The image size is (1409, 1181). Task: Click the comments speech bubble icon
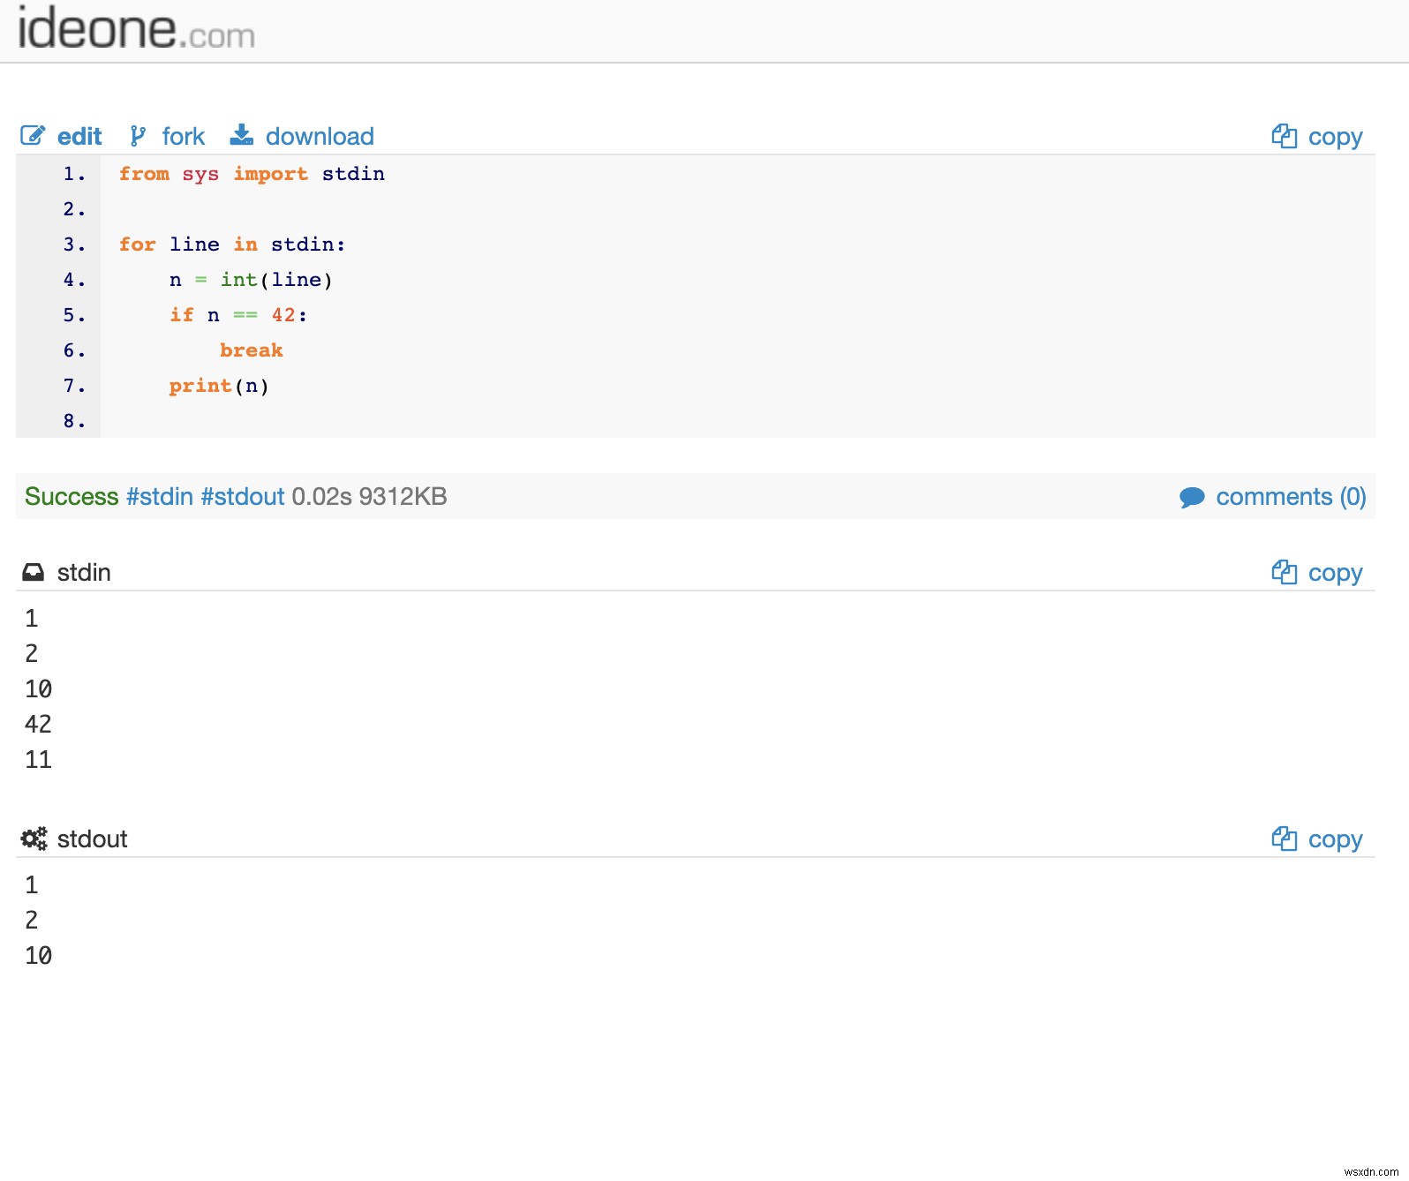pyautogui.click(x=1192, y=497)
